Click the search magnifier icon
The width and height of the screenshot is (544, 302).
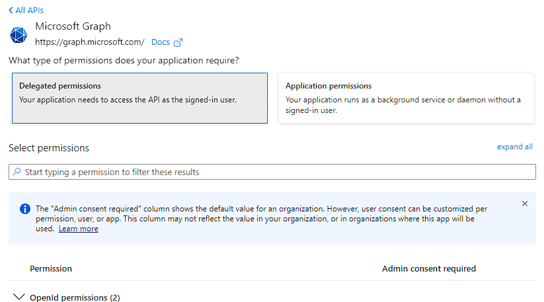17,172
